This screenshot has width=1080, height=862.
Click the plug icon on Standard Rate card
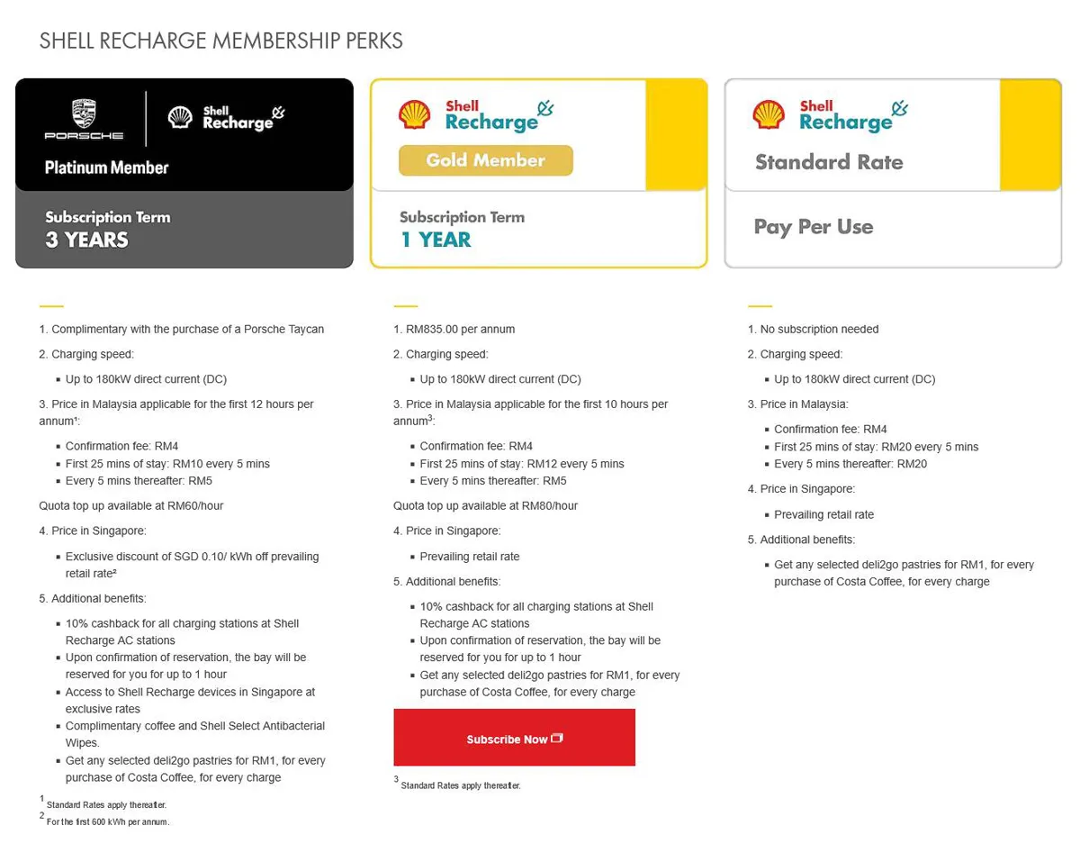coord(898,110)
